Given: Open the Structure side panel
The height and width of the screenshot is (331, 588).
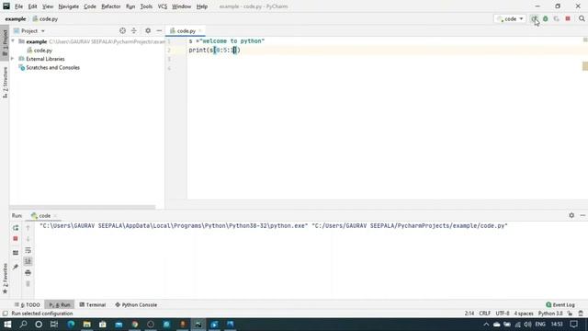Looking at the screenshot, I should pyautogui.click(x=5, y=83).
